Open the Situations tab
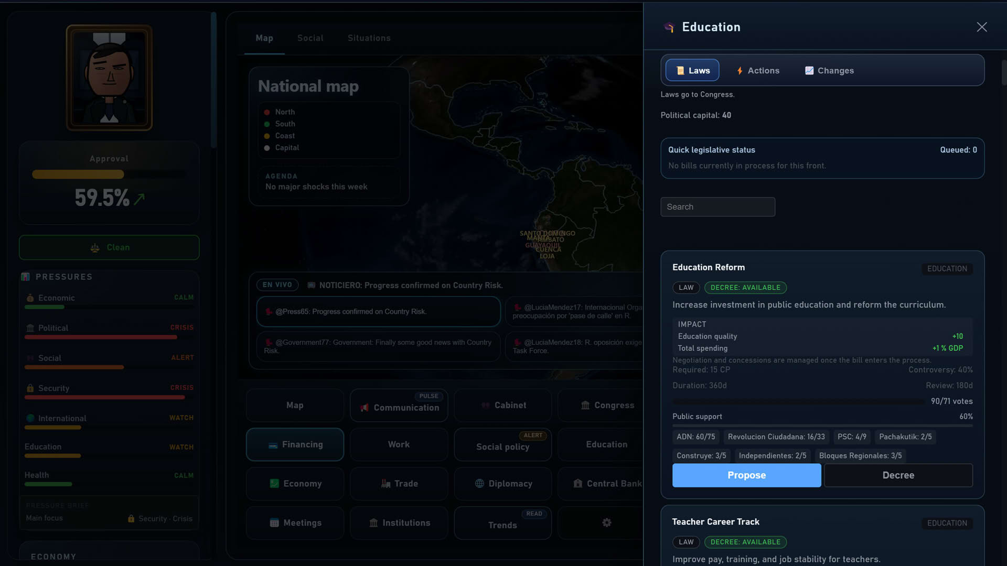 (x=369, y=38)
